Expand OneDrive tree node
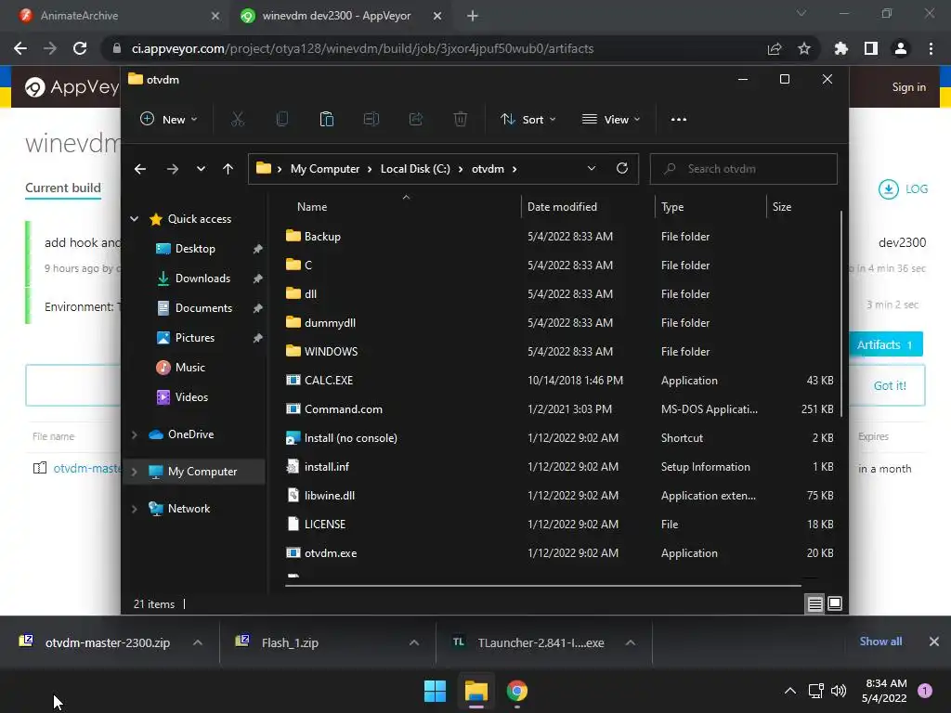The image size is (951, 713). (135, 434)
